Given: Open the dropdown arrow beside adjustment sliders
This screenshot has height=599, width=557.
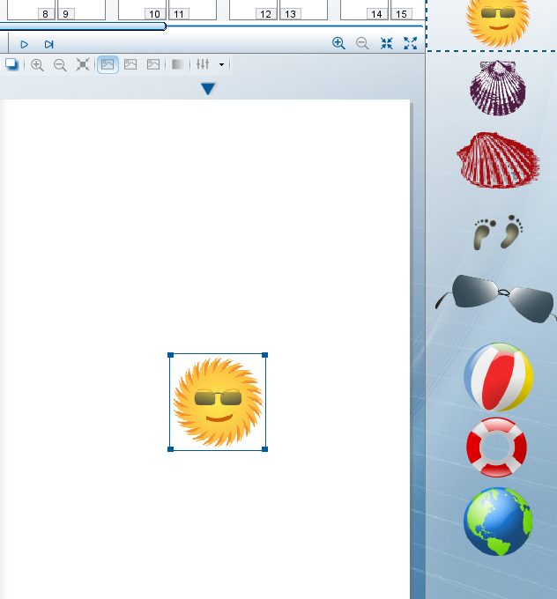Looking at the screenshot, I should 221,64.
